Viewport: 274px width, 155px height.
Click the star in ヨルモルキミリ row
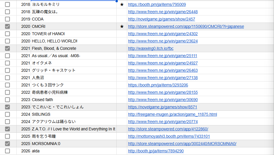122,5
